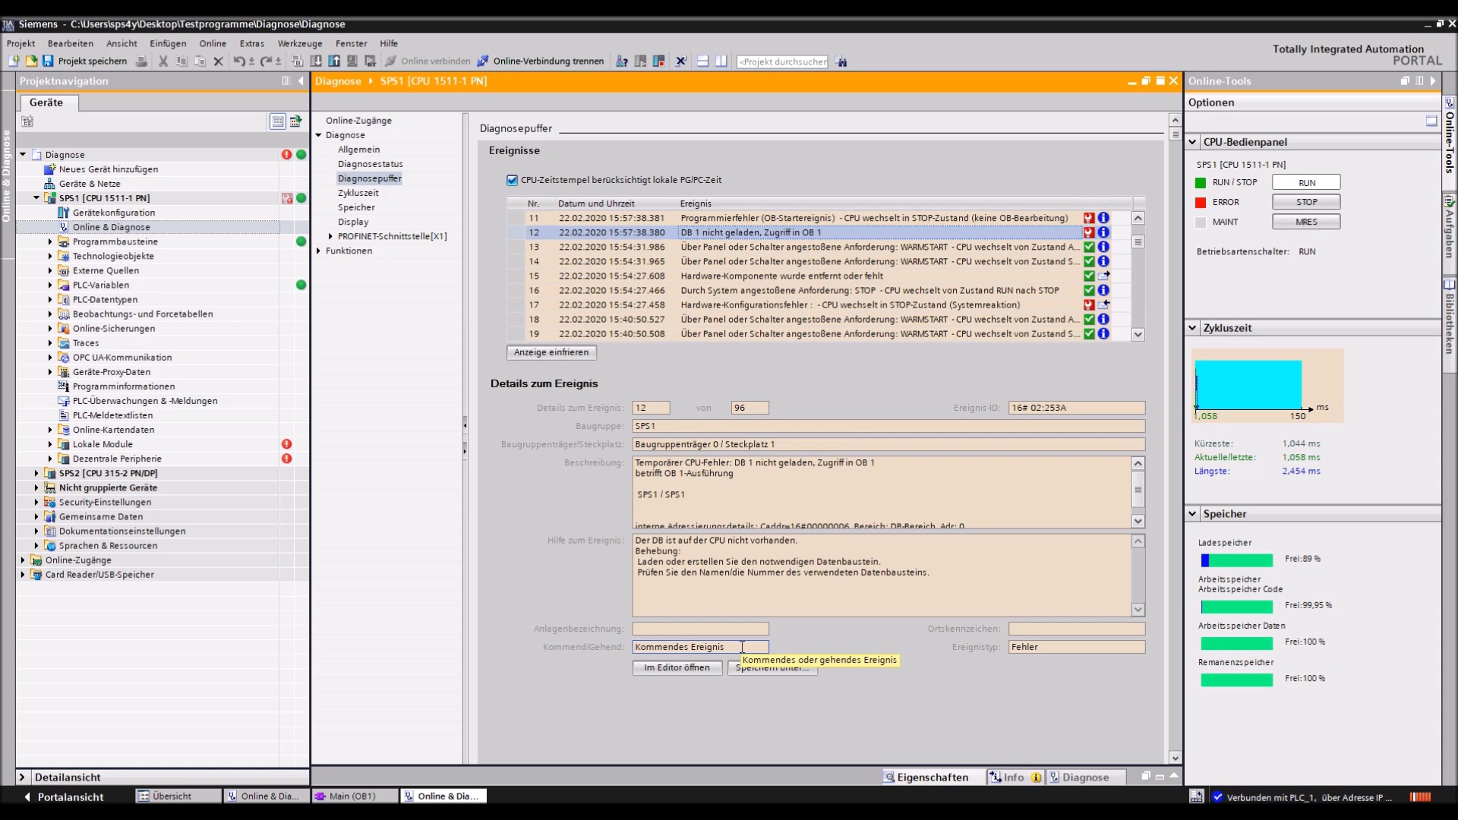
Task: Click the jump-to icon for event row 15
Action: (x=1103, y=276)
